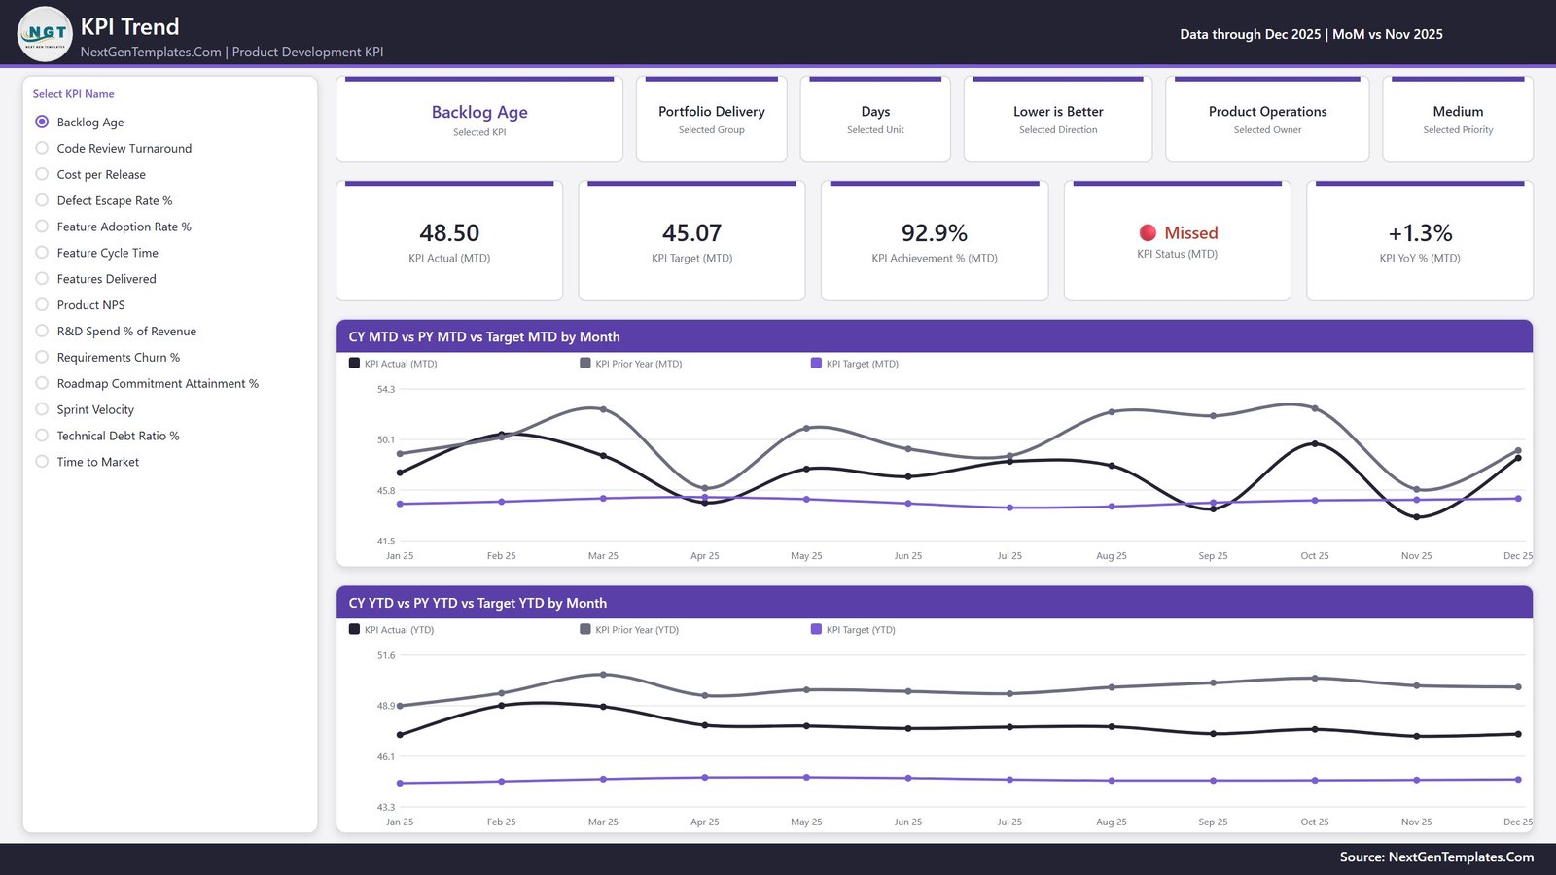Click the Days Selected Unit card
The width and height of the screenshot is (1556, 875).
875,120
